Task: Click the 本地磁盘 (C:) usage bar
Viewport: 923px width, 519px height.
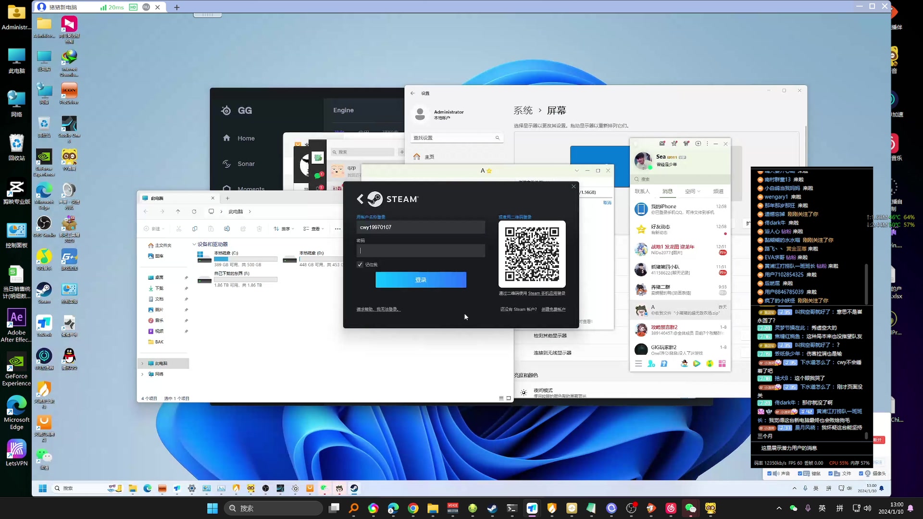Action: 246,259
